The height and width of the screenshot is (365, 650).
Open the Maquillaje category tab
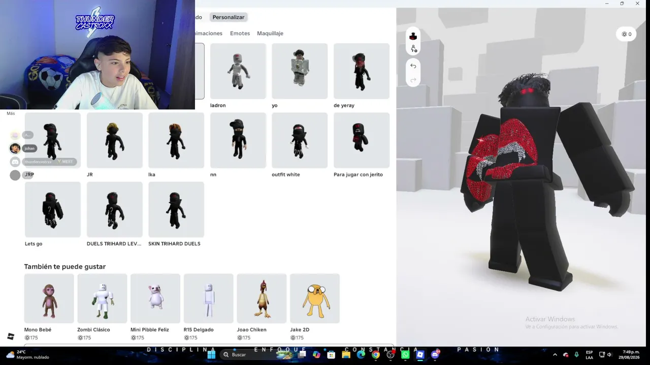coord(270,33)
